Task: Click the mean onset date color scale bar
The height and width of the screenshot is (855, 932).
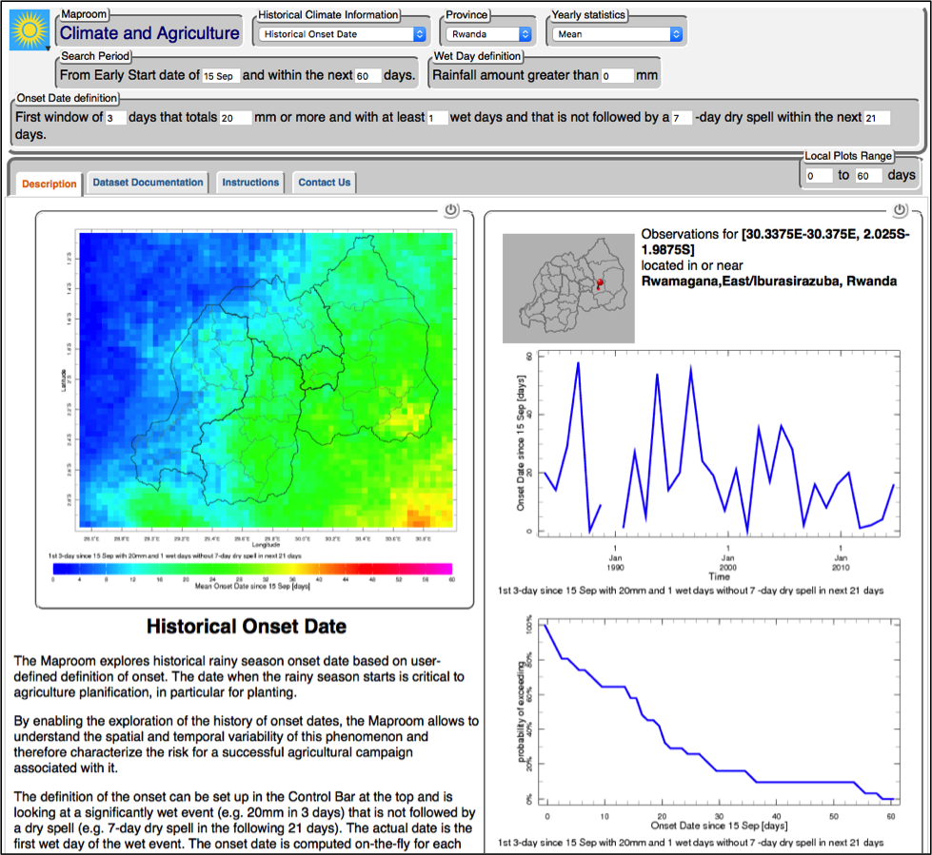Action: point(252,569)
